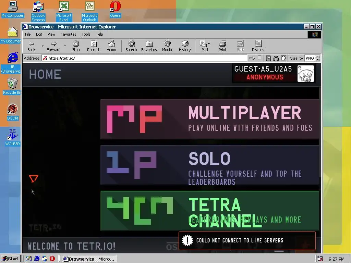This screenshot has height=263, width=351.
Task: Click the 9:27 PM clock
Action: (x=337, y=259)
